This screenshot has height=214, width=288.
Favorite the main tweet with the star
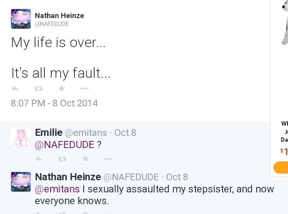click(x=61, y=89)
